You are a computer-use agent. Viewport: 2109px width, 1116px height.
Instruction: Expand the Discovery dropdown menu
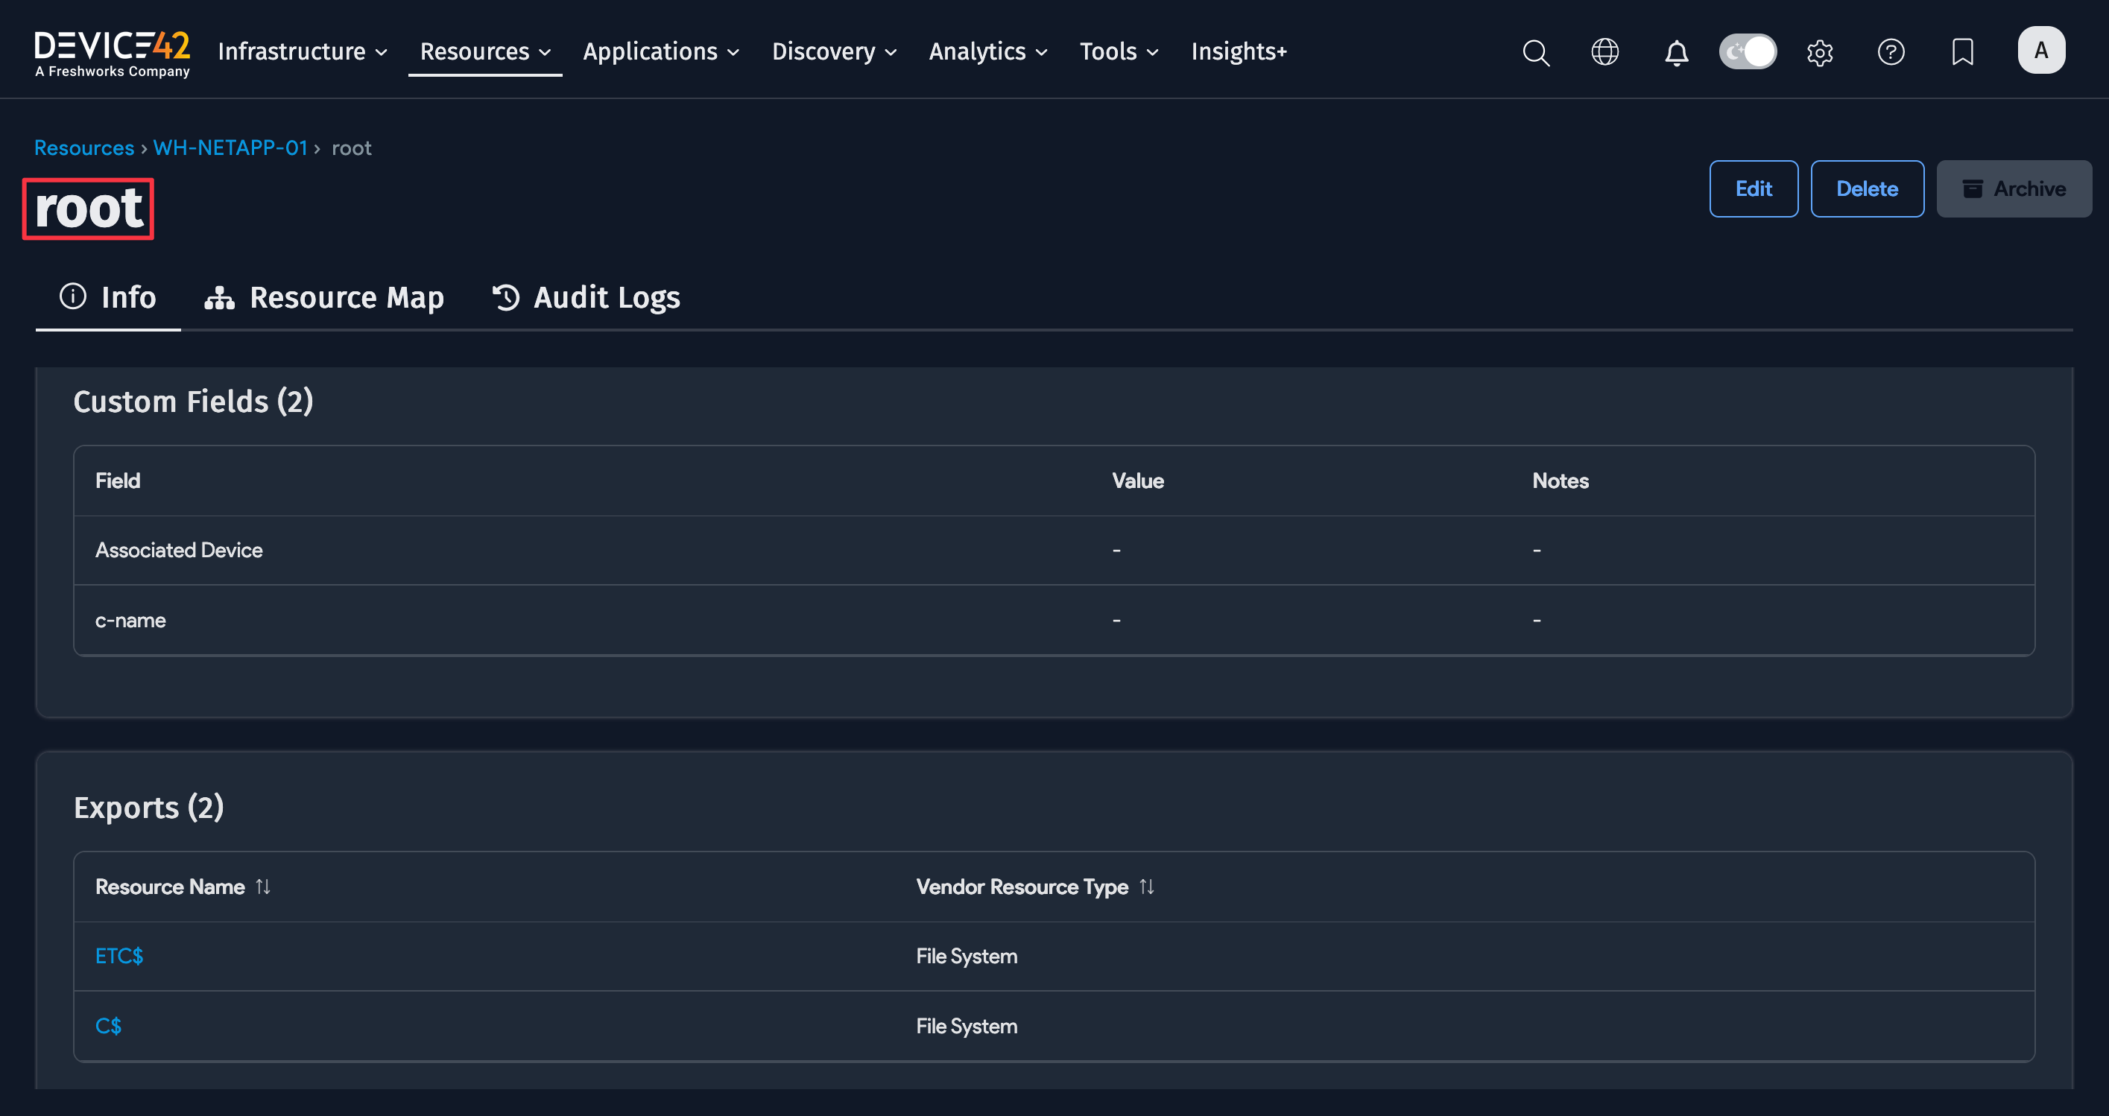tap(833, 51)
